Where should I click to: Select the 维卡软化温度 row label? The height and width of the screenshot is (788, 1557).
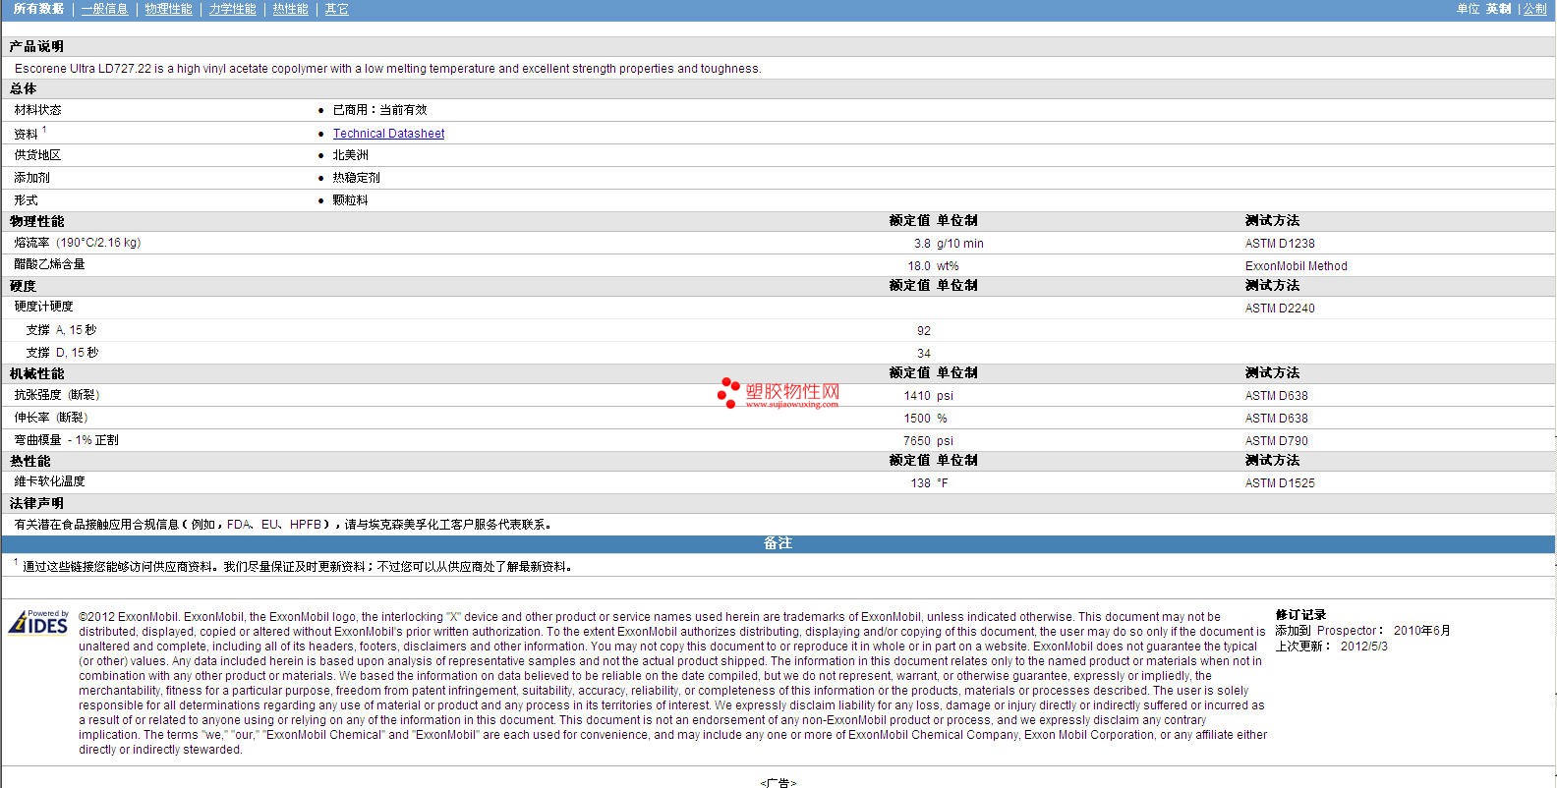pos(49,481)
